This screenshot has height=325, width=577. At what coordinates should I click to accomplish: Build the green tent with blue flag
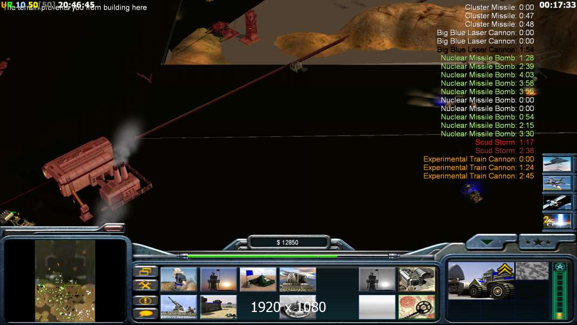click(x=258, y=279)
